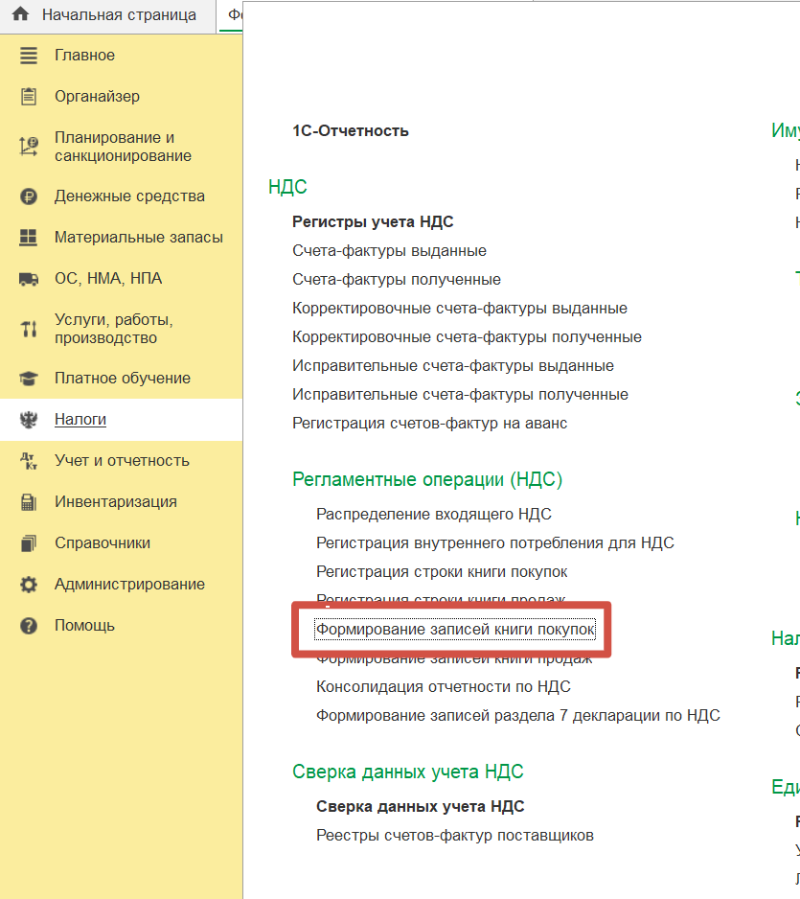Click the home icon for Начальная страница
Viewport: 800px width, 899px height.
pos(21,13)
